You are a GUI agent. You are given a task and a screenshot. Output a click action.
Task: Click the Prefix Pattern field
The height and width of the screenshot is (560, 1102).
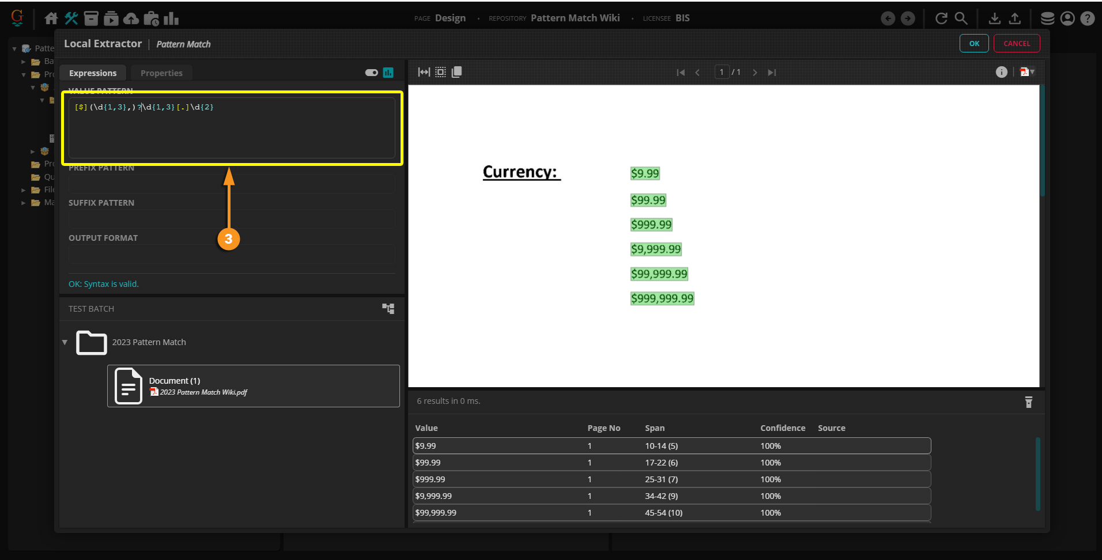point(232,184)
